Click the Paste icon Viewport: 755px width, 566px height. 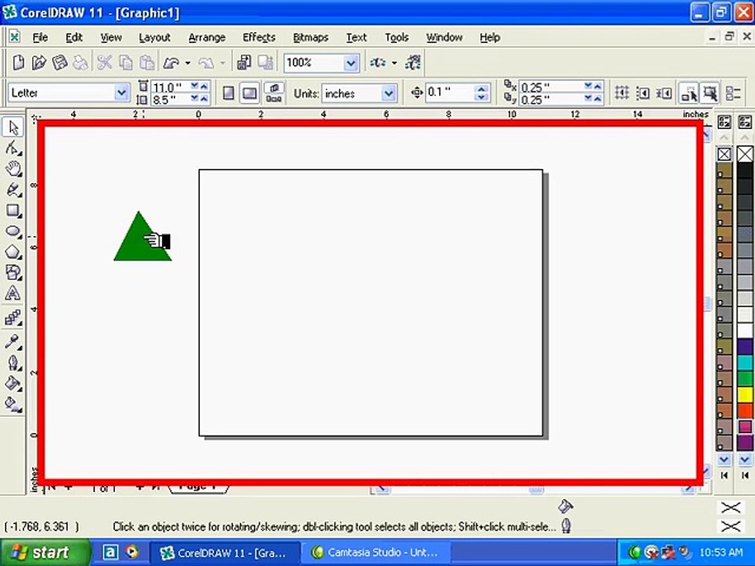[147, 63]
